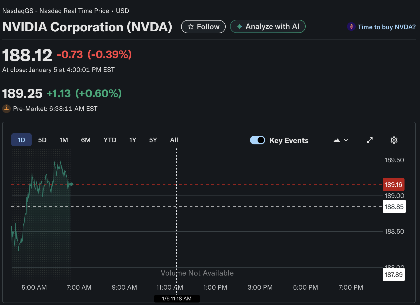420x305 pixels.
Task: Click the dollar icon beside Time to buy NVDA
Action: coord(351,26)
